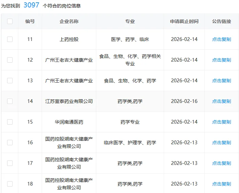The image size is (239, 193).
Task: Copy link for 江苏宣泰药业有限公司 row
Action: click(x=221, y=101)
